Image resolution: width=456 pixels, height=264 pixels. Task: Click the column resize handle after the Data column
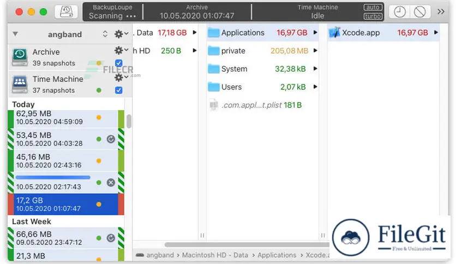[x=202, y=235]
